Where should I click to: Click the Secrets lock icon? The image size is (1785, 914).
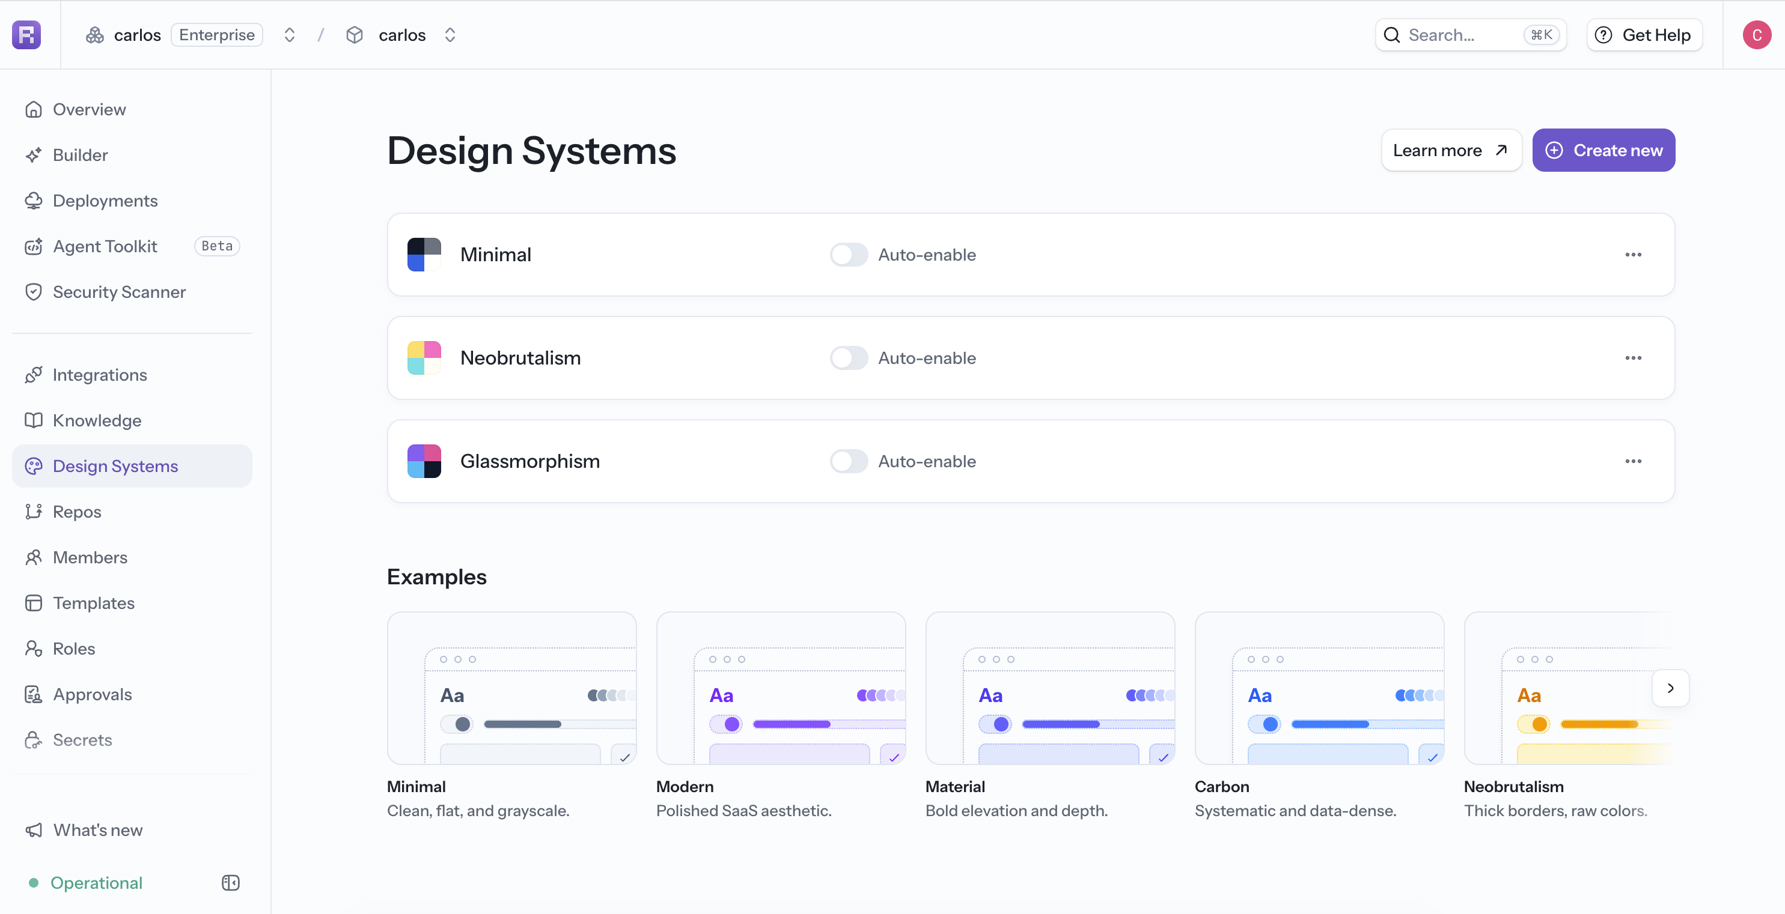33,740
